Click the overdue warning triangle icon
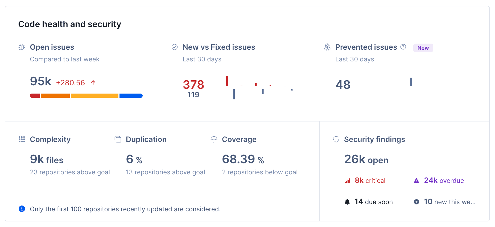The image size is (495, 227). tap(416, 180)
